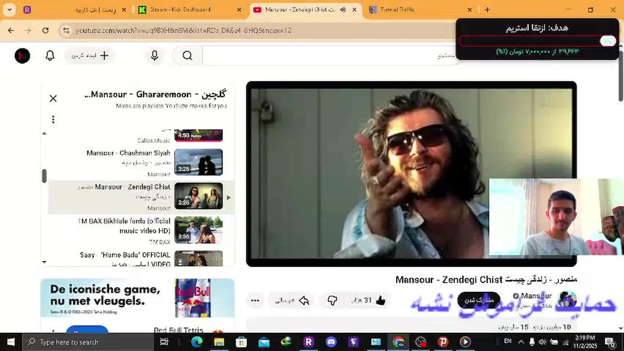Open the playlist three-dot options menu
Viewport: 624px width, 351px height.
pos(53,119)
